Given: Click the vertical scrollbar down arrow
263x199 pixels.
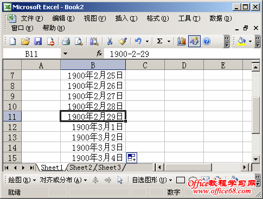Looking at the screenshot, I should (255, 159).
